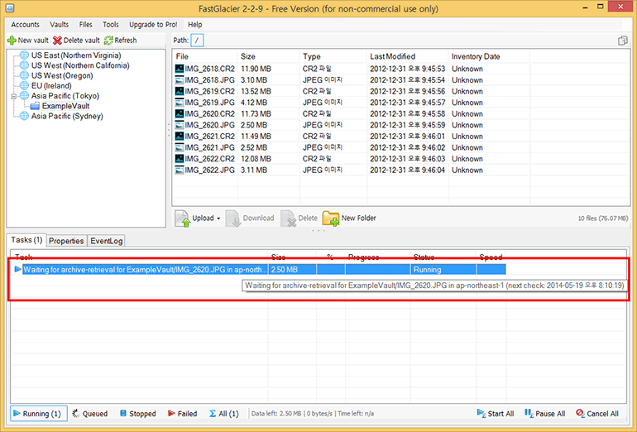The height and width of the screenshot is (432, 637).
Task: Show only Running tasks filter
Action: 36,414
